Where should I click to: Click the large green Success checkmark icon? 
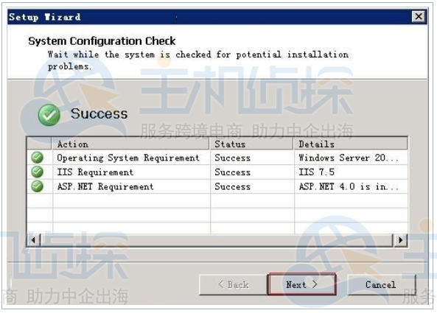click(x=49, y=115)
